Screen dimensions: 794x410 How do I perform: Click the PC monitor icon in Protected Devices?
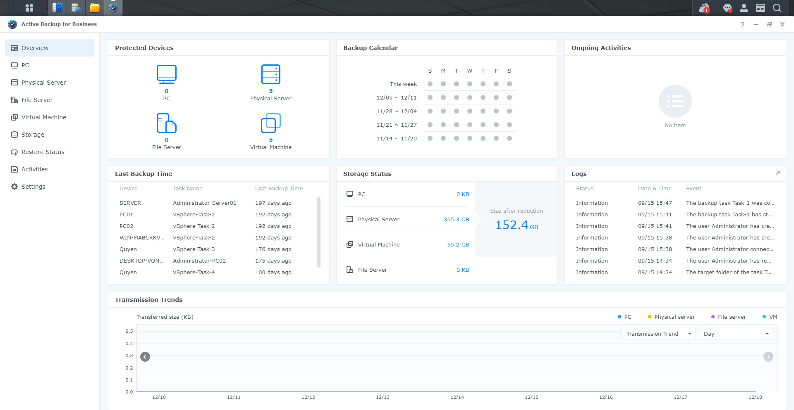[x=167, y=74]
